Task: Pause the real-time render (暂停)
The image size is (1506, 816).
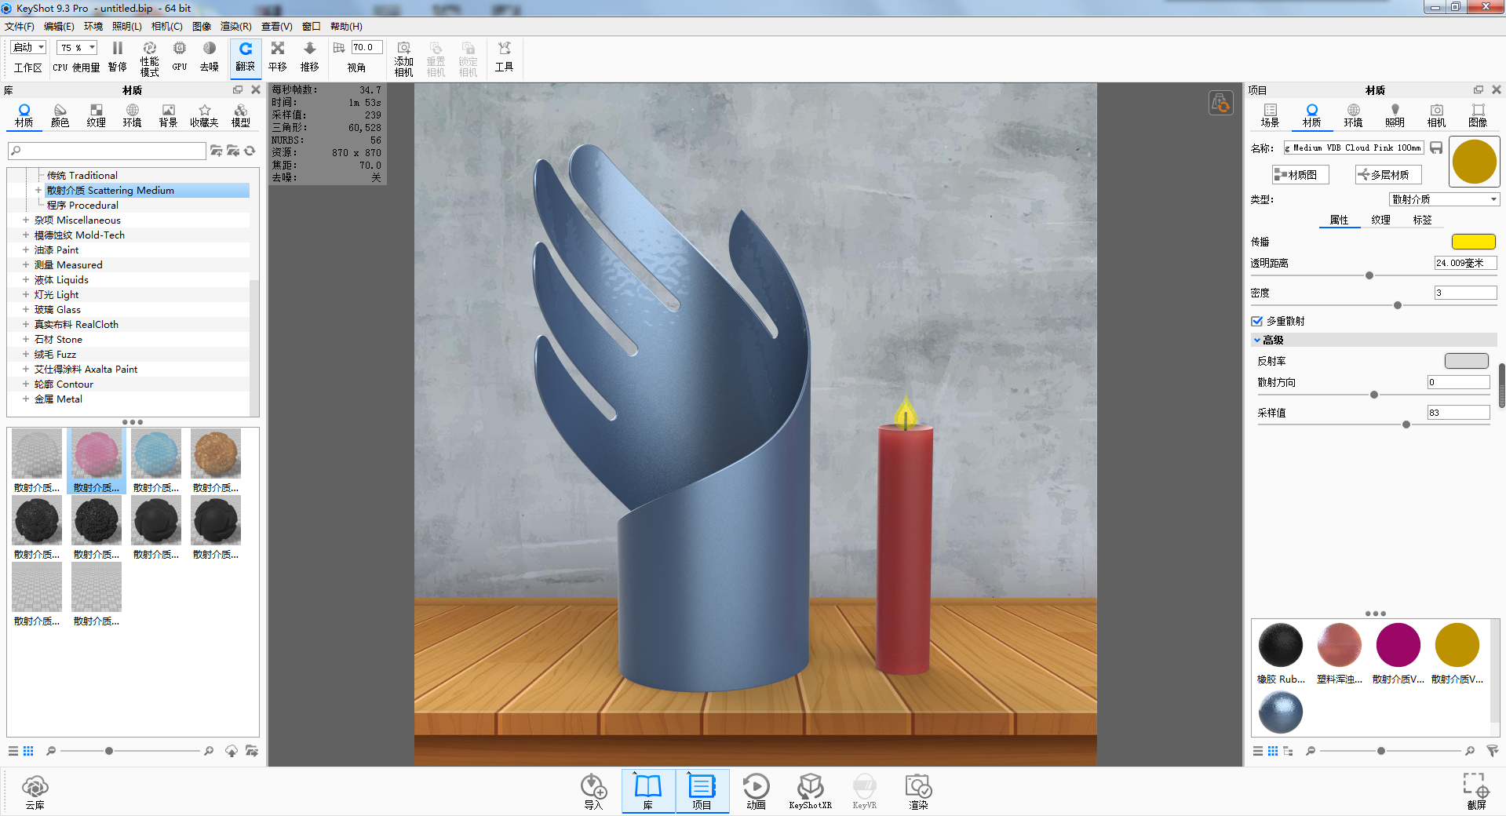Action: (x=118, y=57)
